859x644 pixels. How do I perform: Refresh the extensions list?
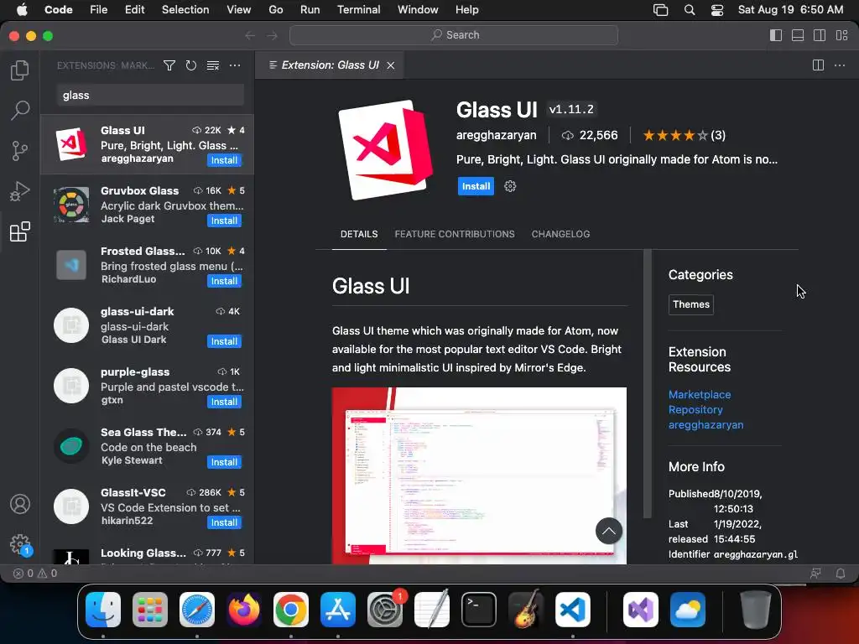point(190,65)
